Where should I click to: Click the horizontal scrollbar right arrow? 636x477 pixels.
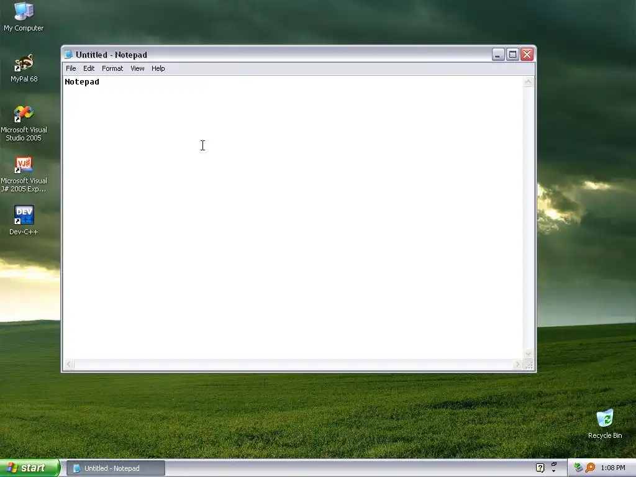(x=517, y=364)
